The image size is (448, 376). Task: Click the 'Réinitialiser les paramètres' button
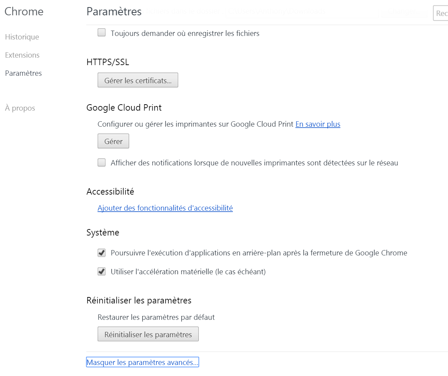(x=148, y=334)
